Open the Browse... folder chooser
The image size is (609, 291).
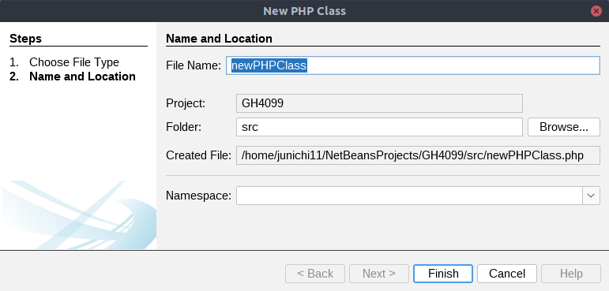[563, 127]
